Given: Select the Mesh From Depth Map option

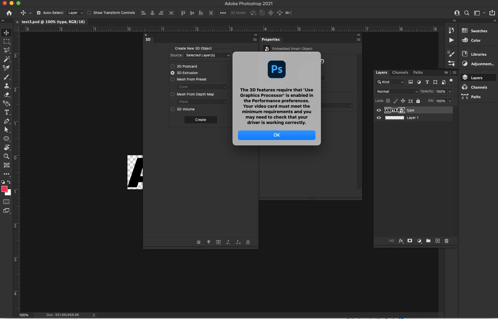Looking at the screenshot, I should point(173,94).
